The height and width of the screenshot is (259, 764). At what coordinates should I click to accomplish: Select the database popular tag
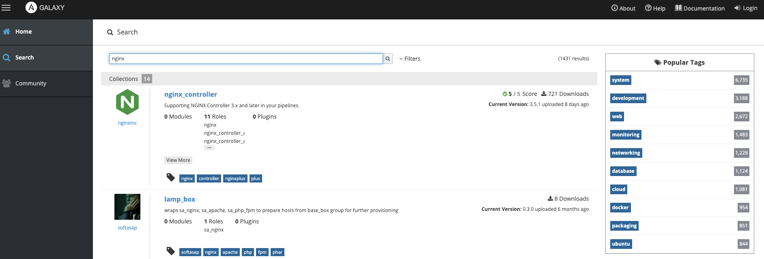(x=623, y=171)
